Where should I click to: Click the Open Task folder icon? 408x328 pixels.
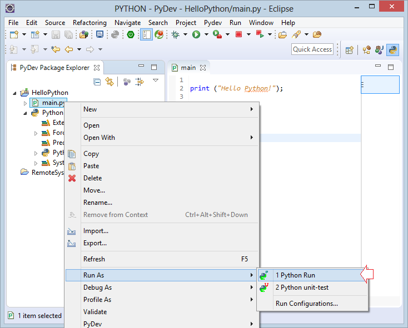pos(282,34)
